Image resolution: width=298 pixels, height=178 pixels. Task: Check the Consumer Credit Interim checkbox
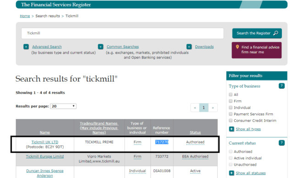coord(231,120)
